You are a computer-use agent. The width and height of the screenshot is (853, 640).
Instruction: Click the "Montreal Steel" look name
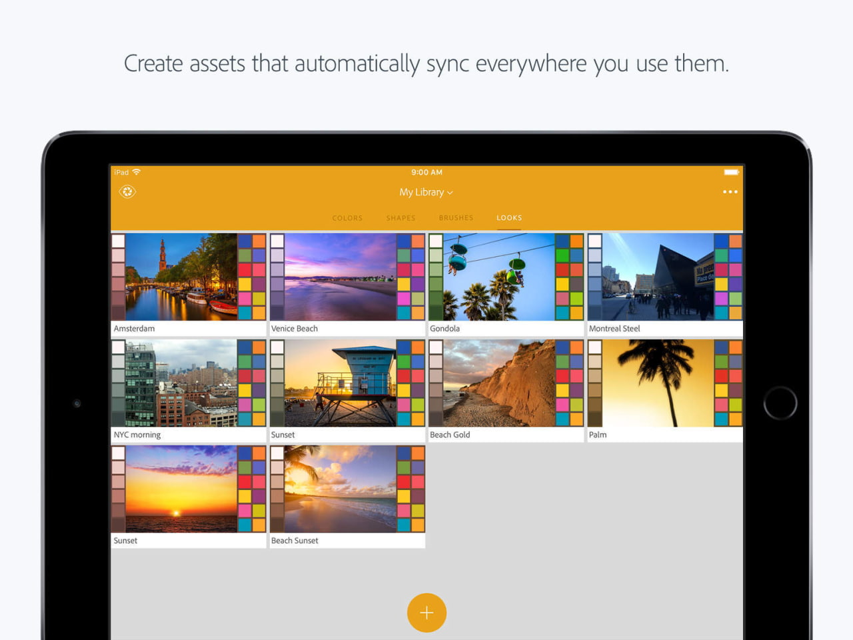[614, 329]
